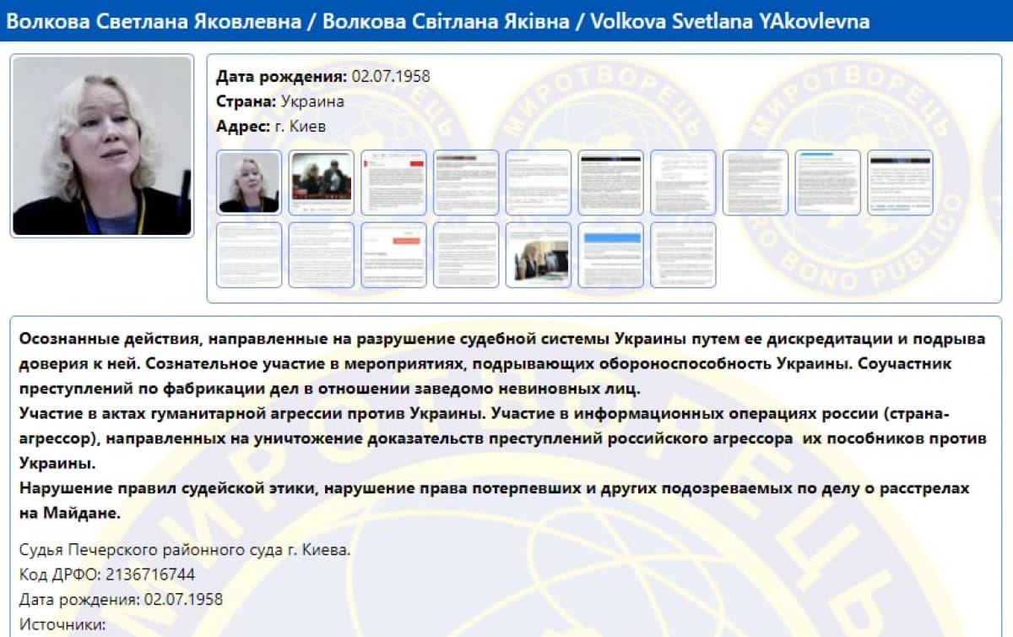The height and width of the screenshot is (637, 1013).
Task: Open last document thumbnail in second row
Action: [x=684, y=255]
